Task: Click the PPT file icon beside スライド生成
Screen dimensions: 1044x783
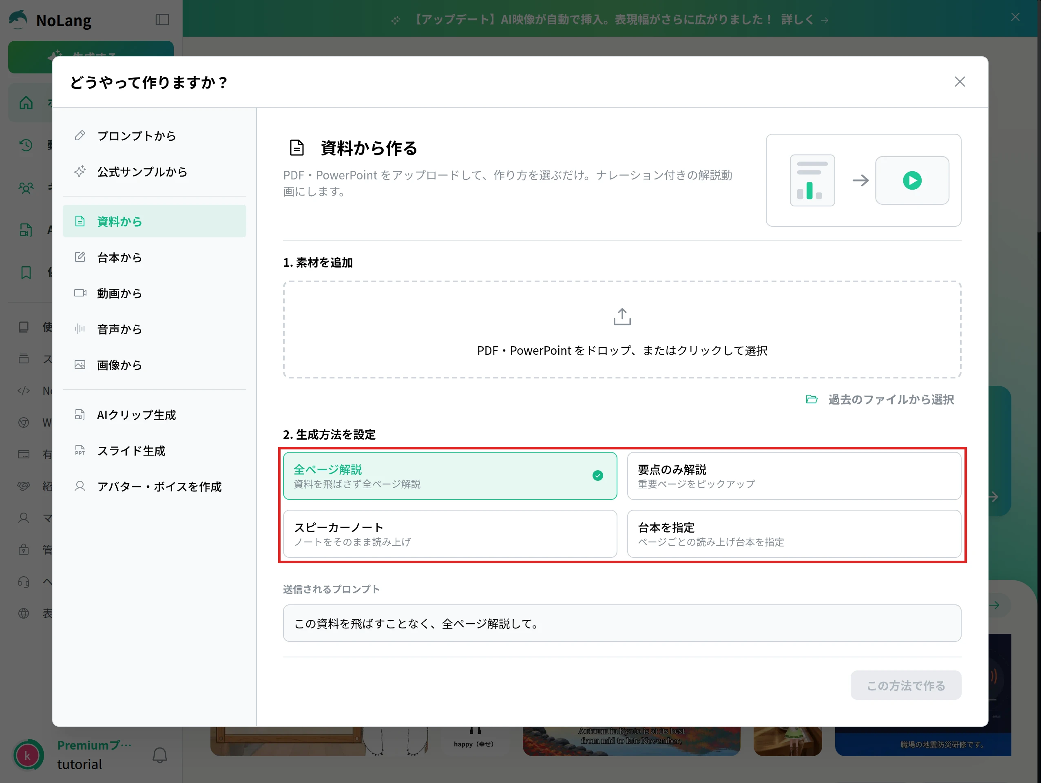Action: point(80,450)
